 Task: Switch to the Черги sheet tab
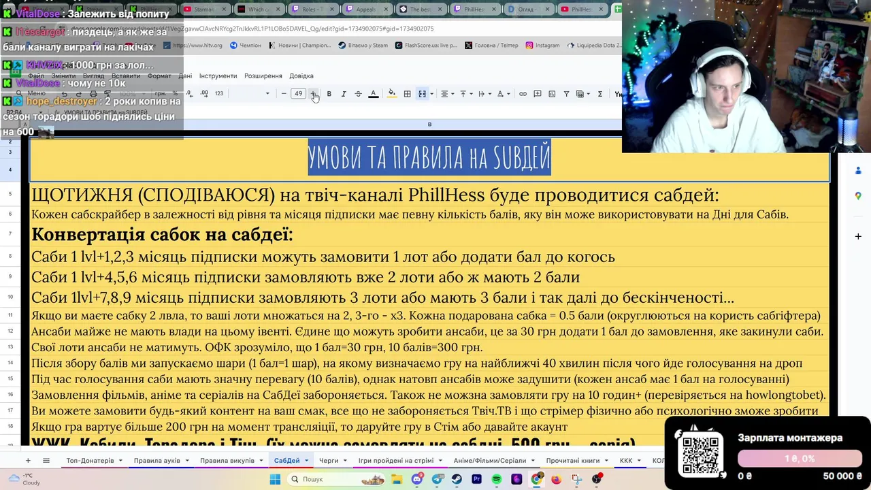coord(329,461)
